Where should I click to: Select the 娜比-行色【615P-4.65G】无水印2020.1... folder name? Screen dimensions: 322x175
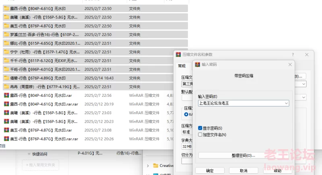(x=45, y=43)
